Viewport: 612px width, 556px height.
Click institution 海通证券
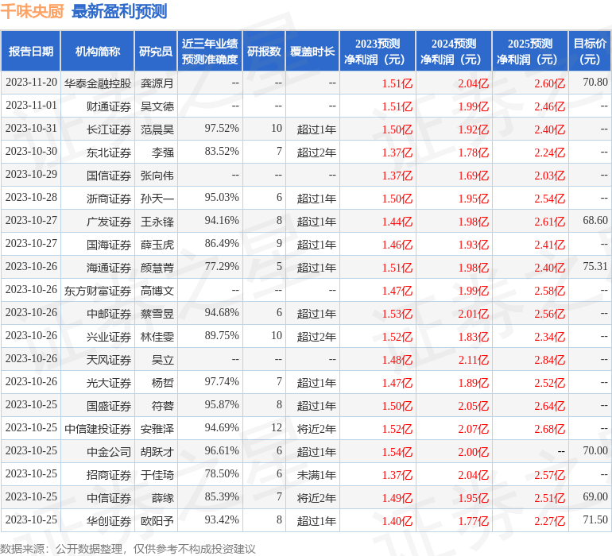tap(109, 267)
